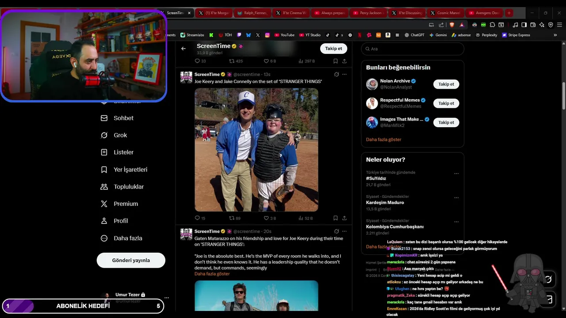This screenshot has width=566, height=318.
Task: Reply to the top post with 33 replies
Action: click(200, 61)
